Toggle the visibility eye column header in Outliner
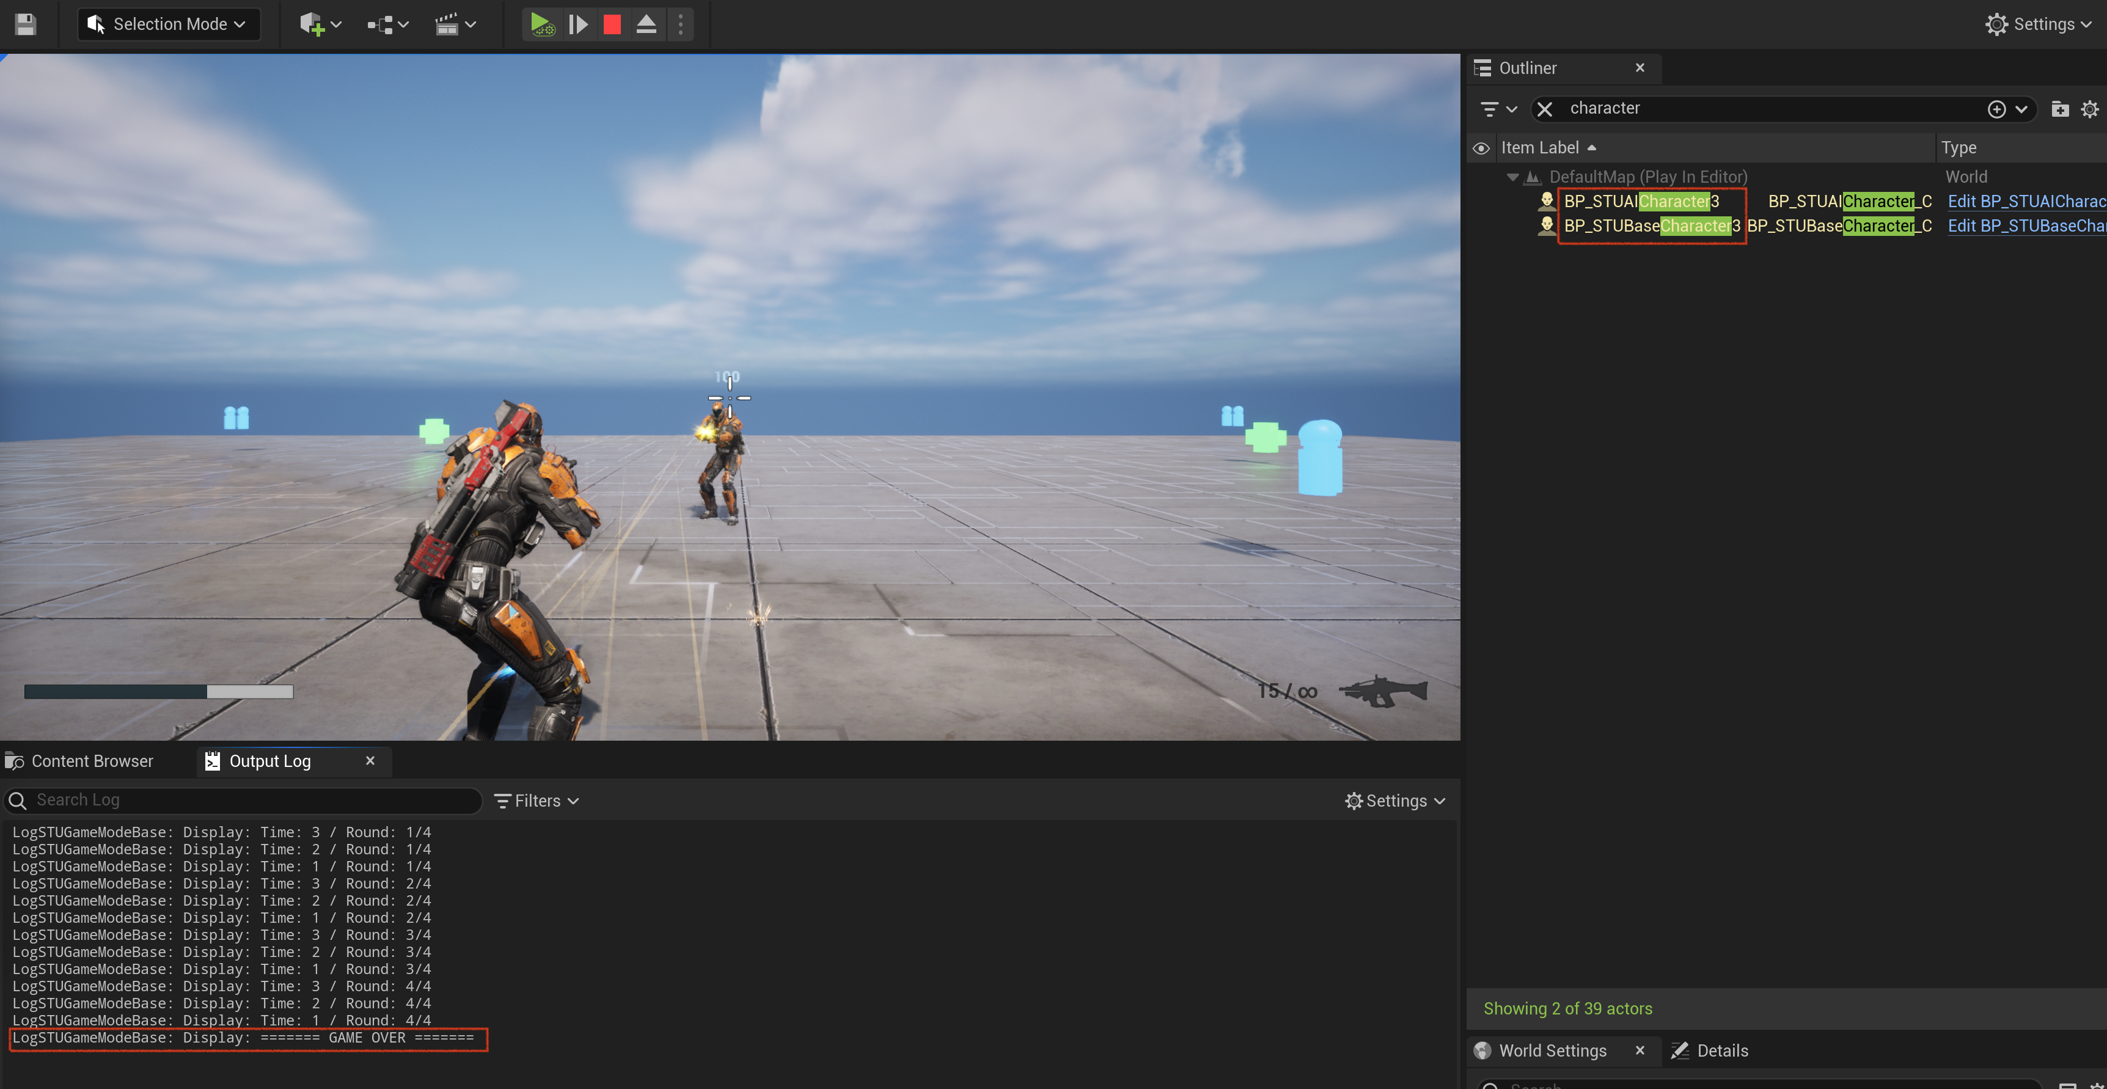The height and width of the screenshot is (1089, 2107). 1481,148
